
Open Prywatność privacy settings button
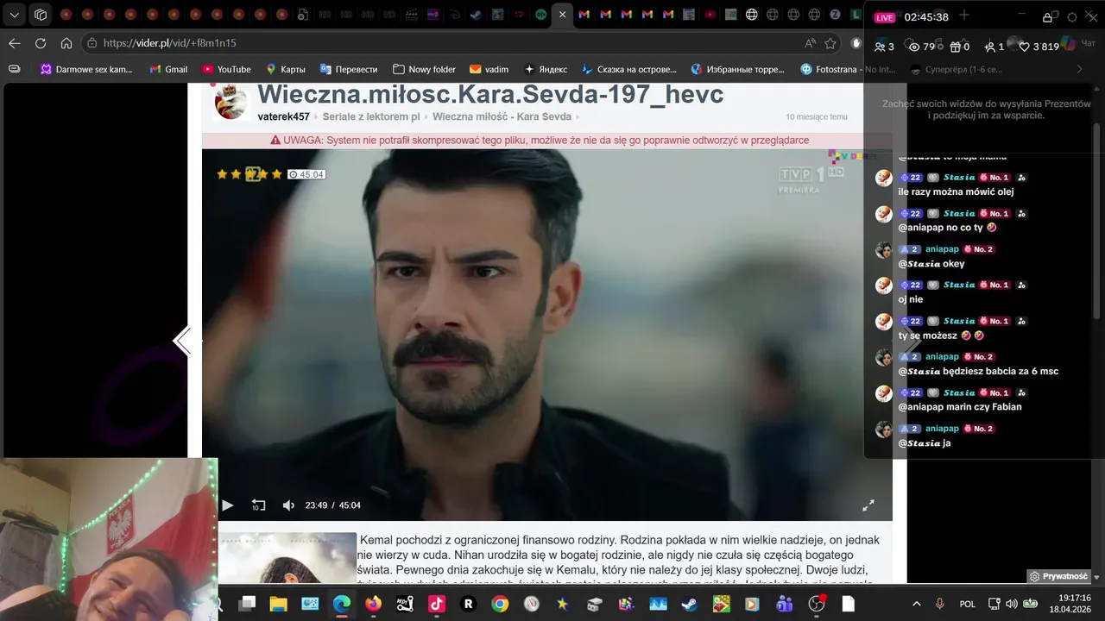(x=1058, y=576)
